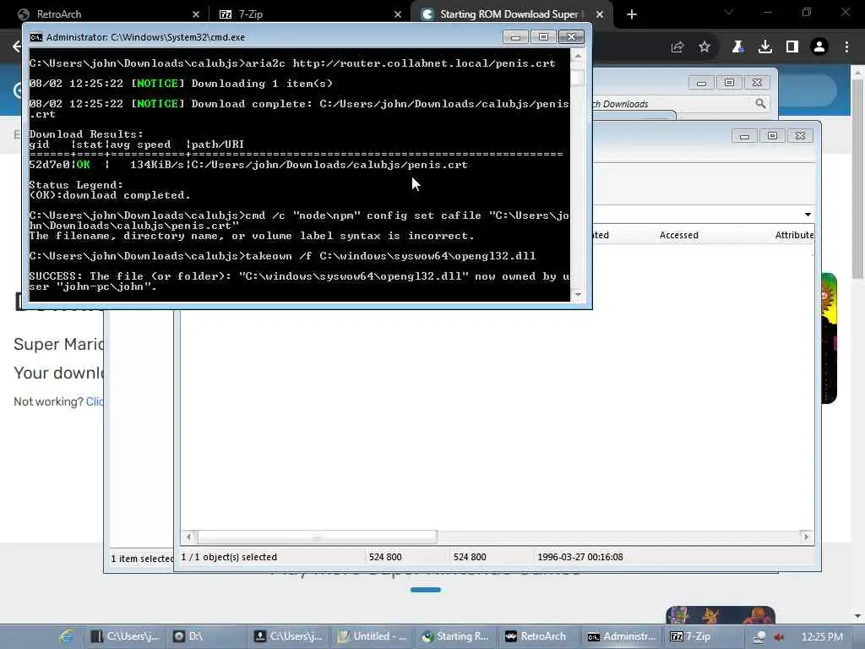Open the flask extension icon
The width and height of the screenshot is (865, 649).
(x=737, y=47)
